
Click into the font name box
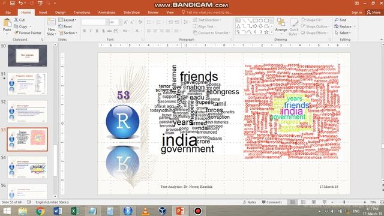pos(94,22)
